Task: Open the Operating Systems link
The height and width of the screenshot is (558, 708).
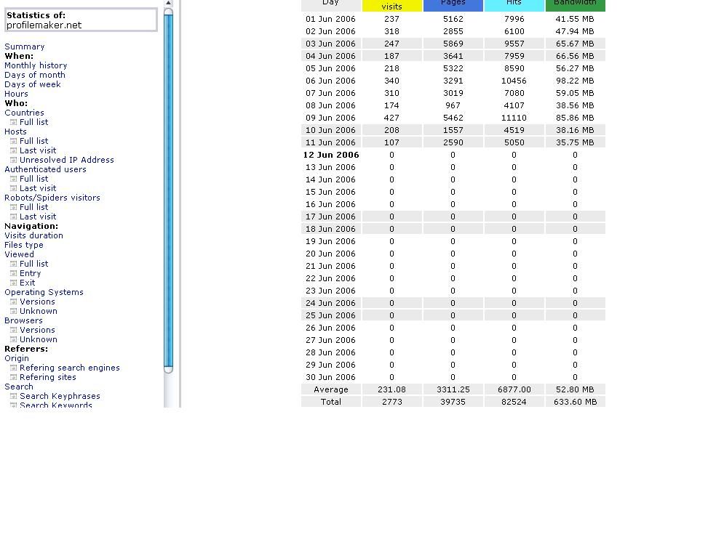Action: tap(44, 293)
